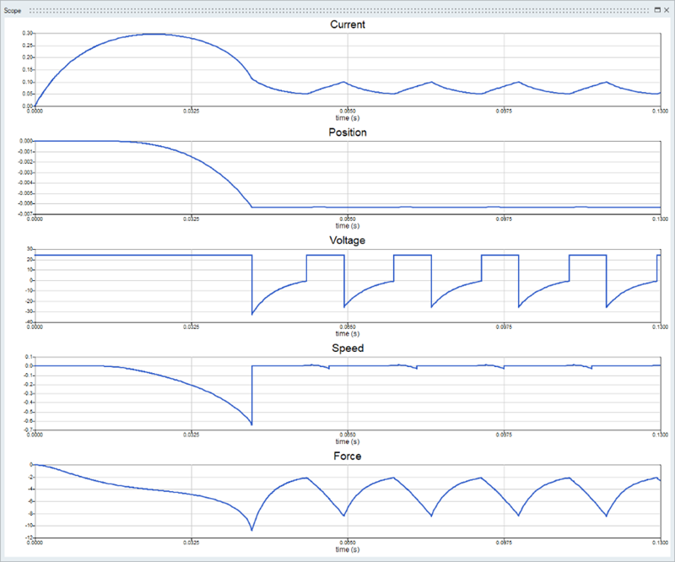Select the Force plot title

coord(347,457)
